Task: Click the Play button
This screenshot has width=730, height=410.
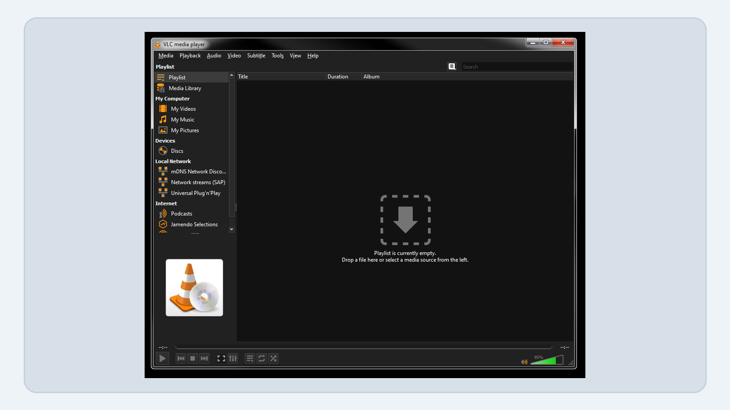Action: point(162,359)
